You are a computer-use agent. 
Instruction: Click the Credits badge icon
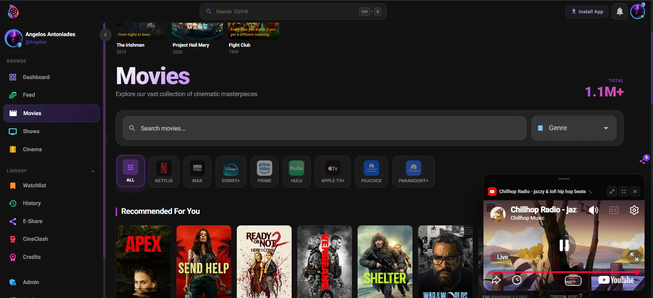(x=13, y=257)
